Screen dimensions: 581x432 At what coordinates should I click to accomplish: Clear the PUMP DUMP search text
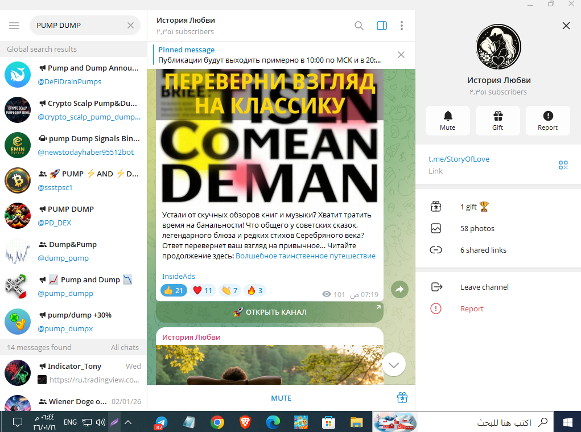tap(130, 26)
